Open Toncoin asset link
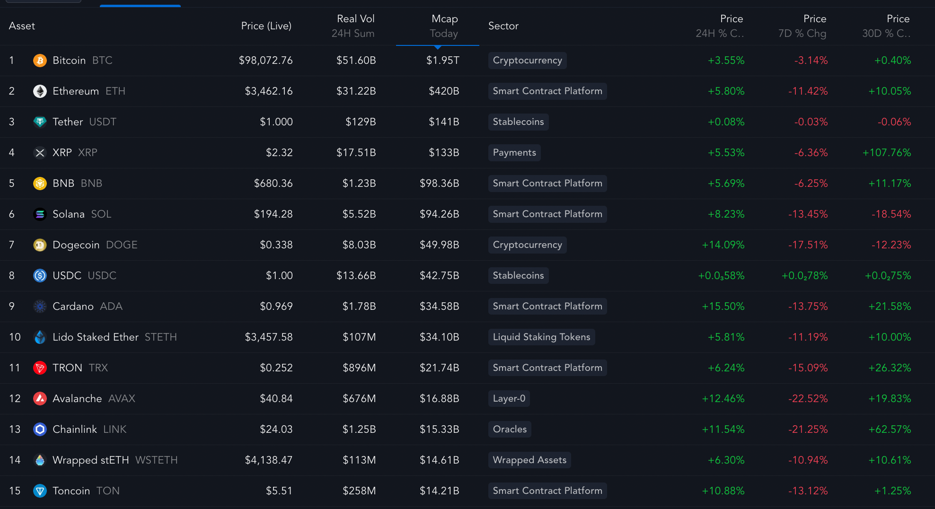Screen dimensions: 935x509 tap(71, 491)
